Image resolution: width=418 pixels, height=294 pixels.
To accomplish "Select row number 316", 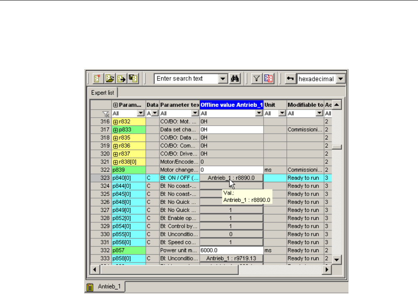I will pyautogui.click(x=101, y=121).
